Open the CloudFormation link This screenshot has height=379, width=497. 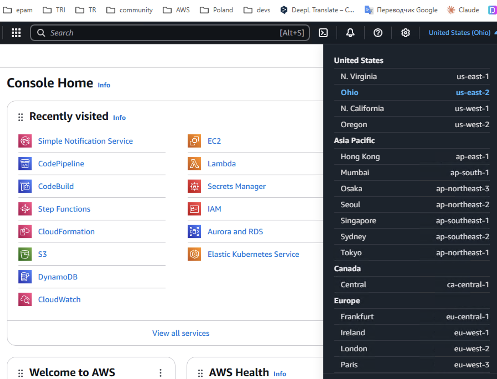click(x=66, y=231)
